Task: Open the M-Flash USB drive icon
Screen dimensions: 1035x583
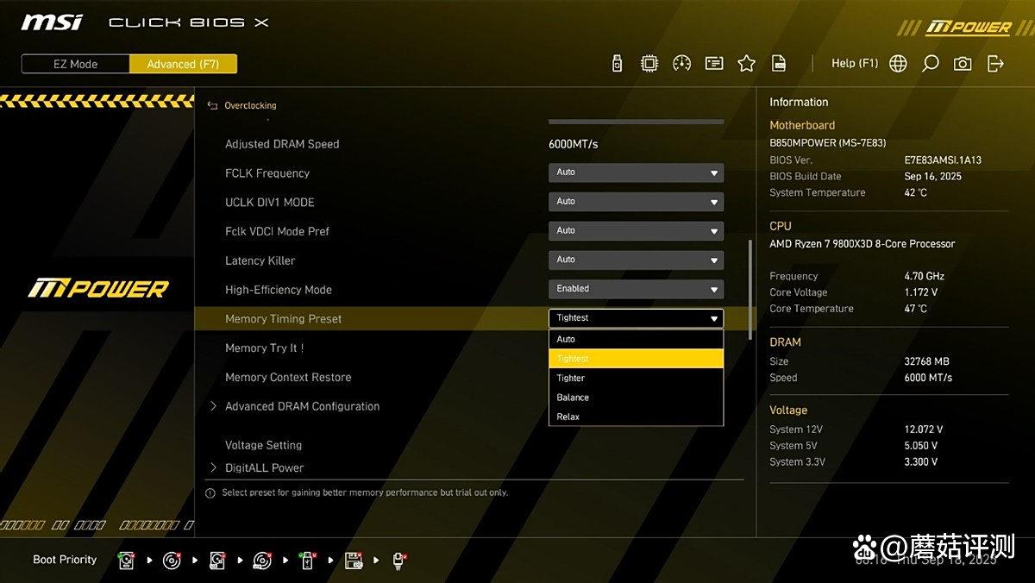Action: click(617, 63)
